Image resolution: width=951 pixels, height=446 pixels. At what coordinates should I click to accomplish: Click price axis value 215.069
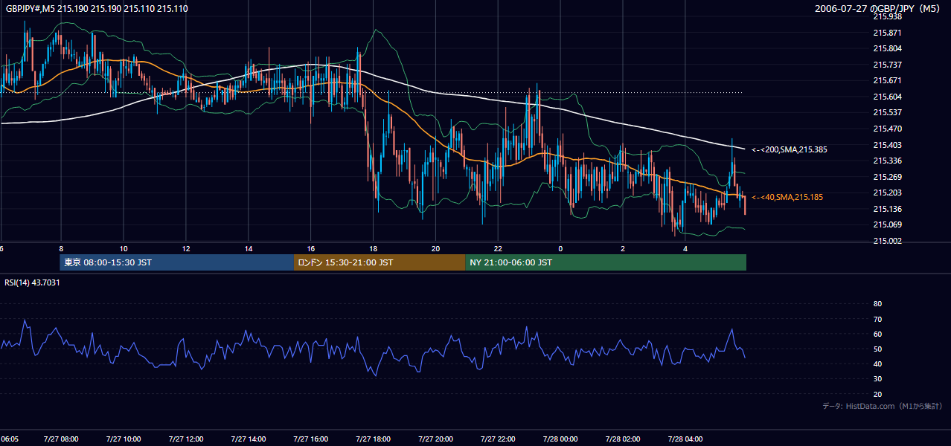click(887, 224)
